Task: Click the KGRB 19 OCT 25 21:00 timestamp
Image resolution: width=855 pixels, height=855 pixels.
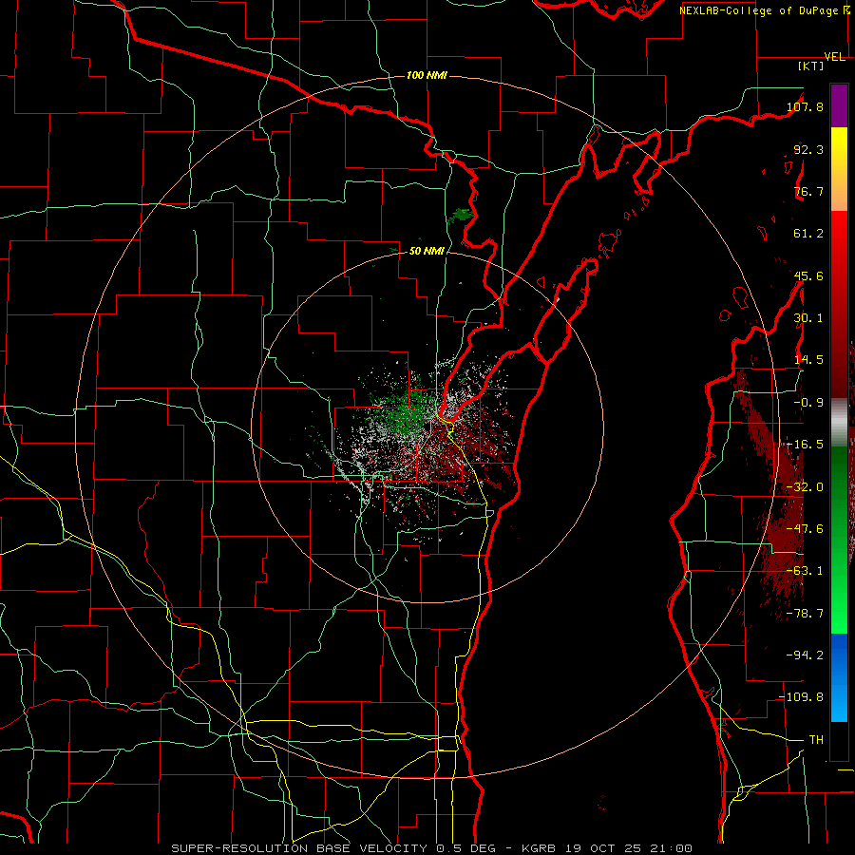Action: [x=607, y=848]
